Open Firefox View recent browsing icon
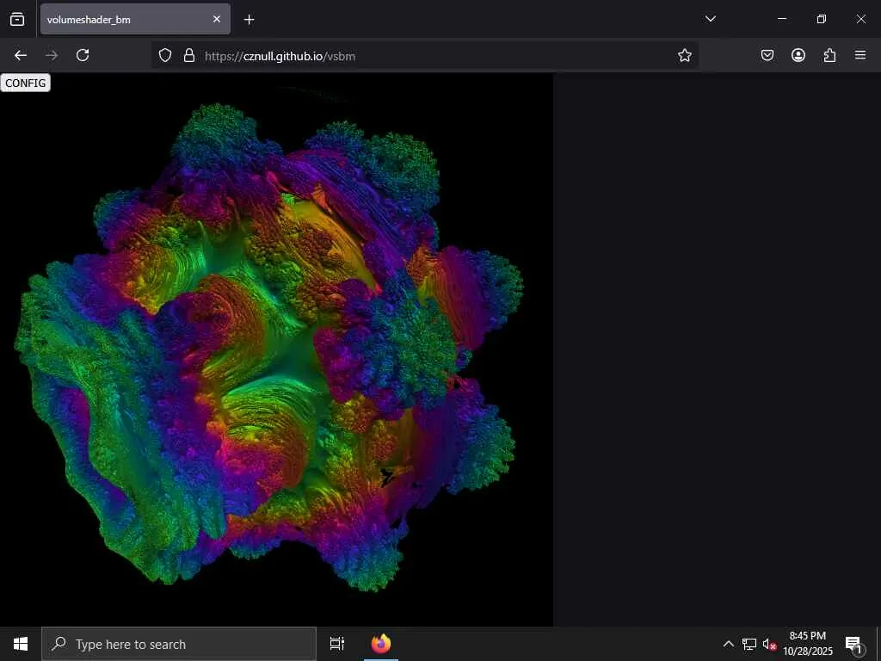 (17, 20)
